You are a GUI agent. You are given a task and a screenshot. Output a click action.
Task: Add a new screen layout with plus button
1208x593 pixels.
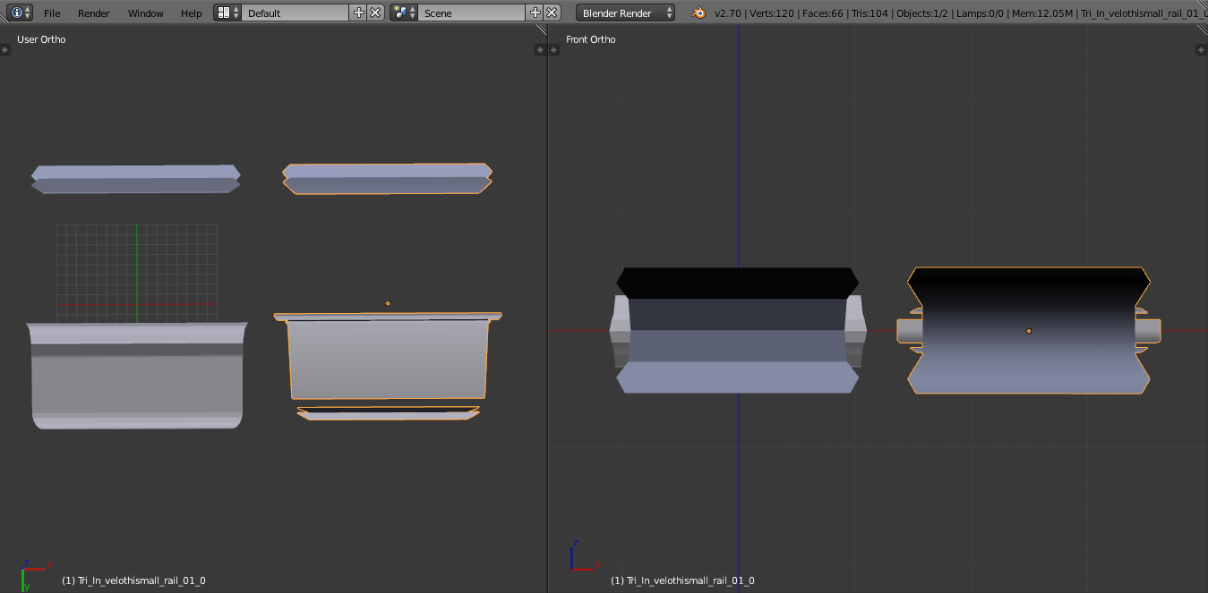[359, 13]
